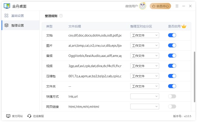
Task: Open the 图片 partition dropdown
Action: coord(144,45)
